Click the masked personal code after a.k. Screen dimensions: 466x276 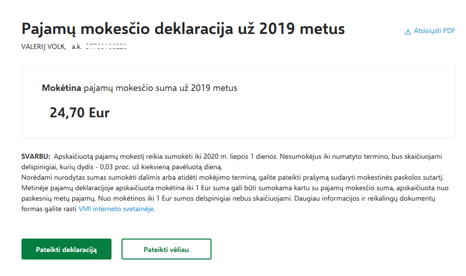point(106,46)
